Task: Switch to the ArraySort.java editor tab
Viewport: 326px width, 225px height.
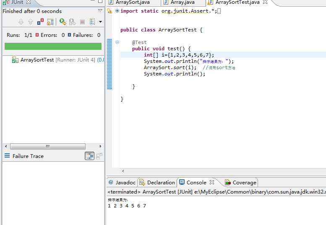Action: click(x=133, y=2)
